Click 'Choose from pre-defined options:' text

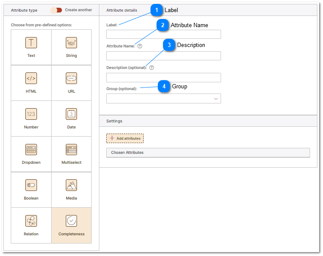pyautogui.click(x=41, y=25)
